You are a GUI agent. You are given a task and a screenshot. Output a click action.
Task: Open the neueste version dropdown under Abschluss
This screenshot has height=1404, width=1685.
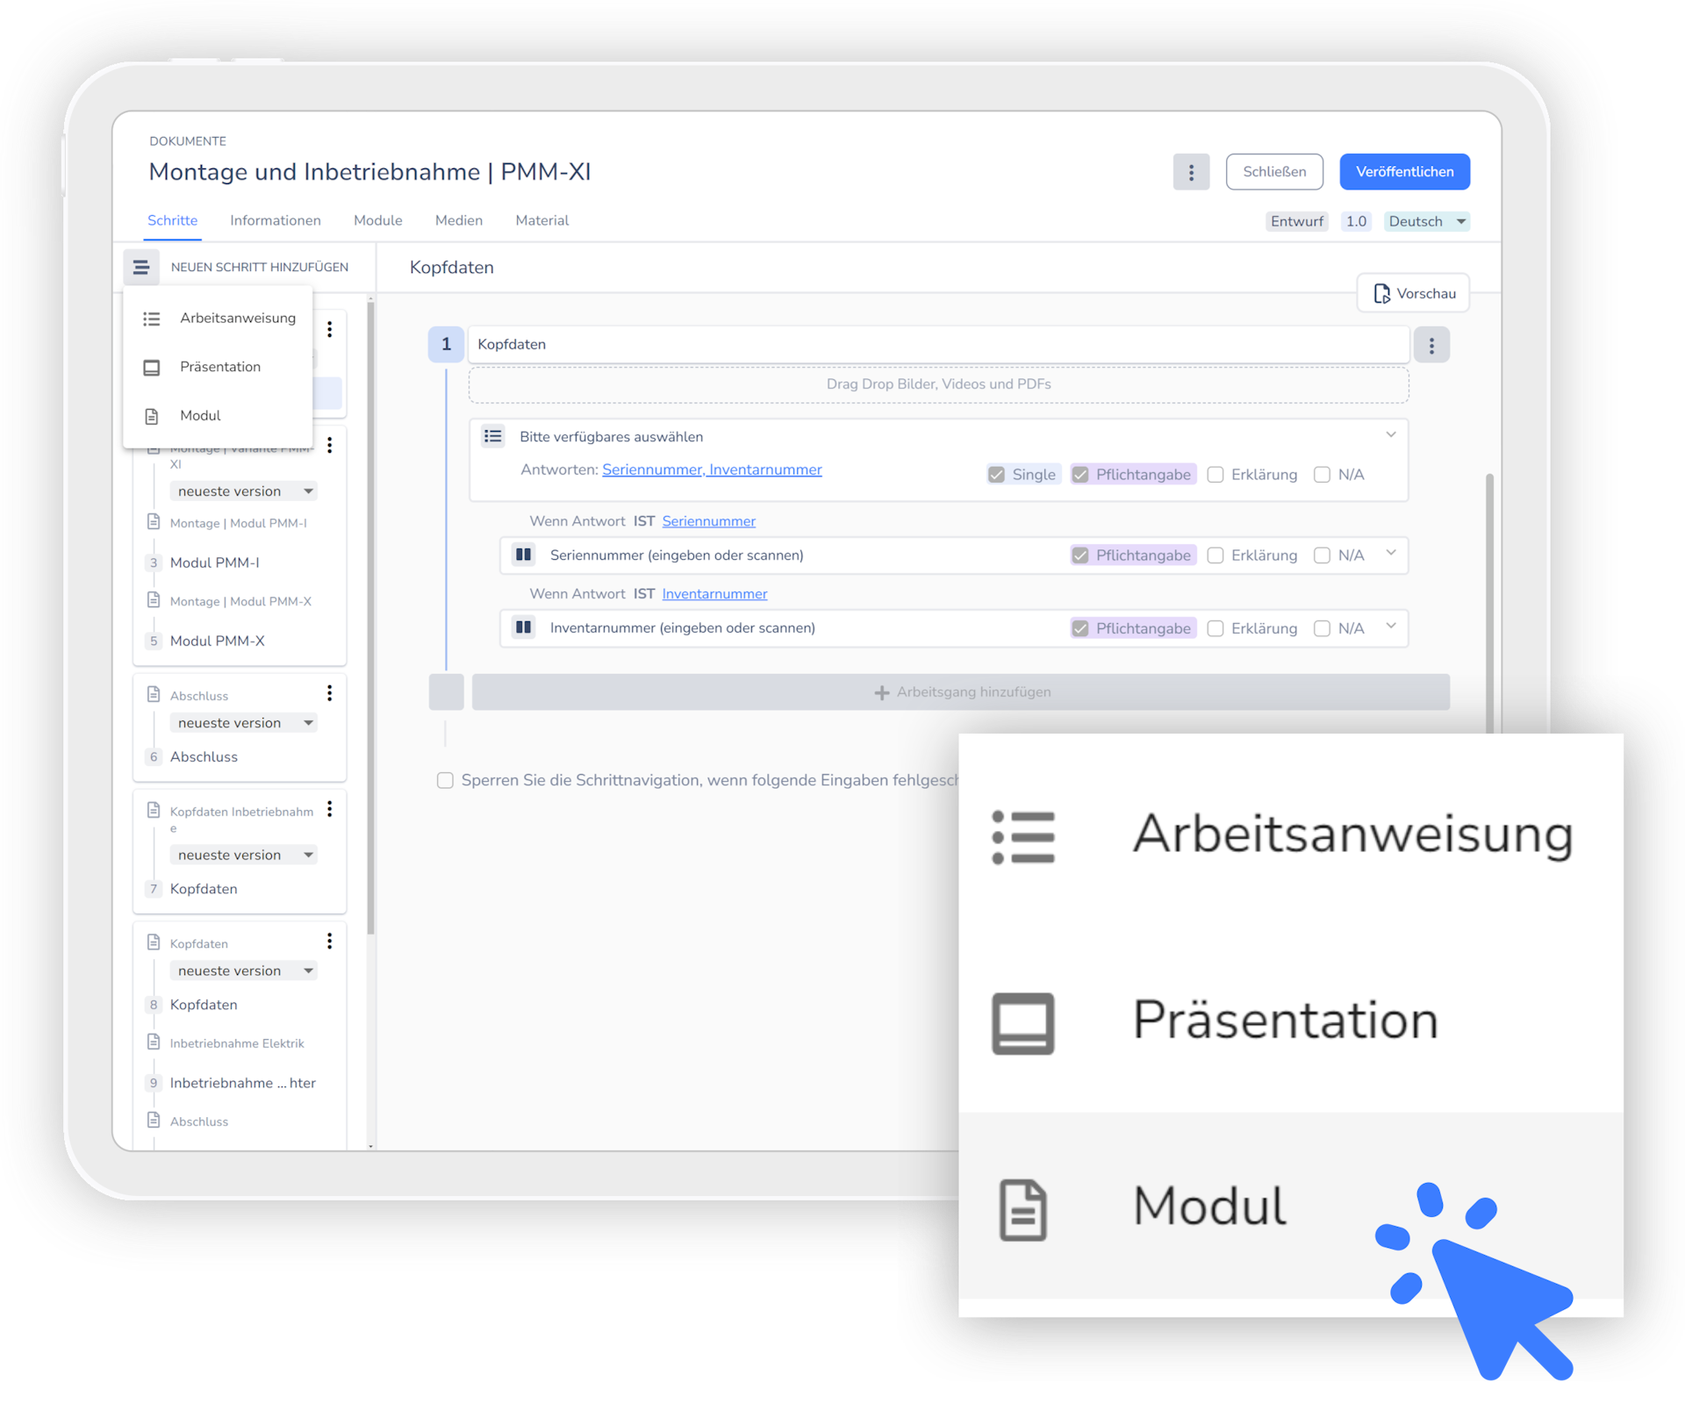click(x=243, y=722)
